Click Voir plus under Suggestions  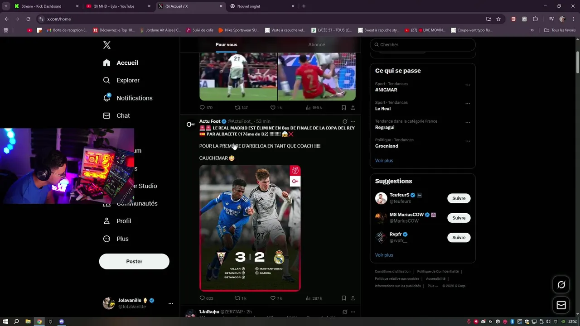(x=384, y=255)
